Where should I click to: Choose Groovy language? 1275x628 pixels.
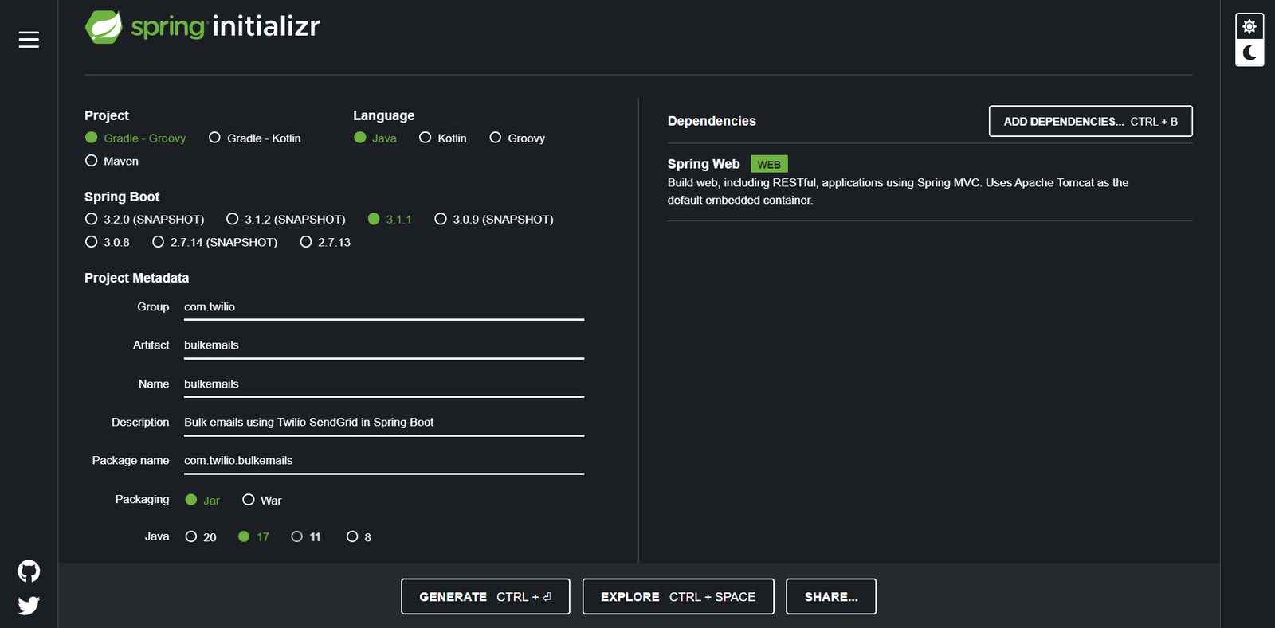(517, 138)
